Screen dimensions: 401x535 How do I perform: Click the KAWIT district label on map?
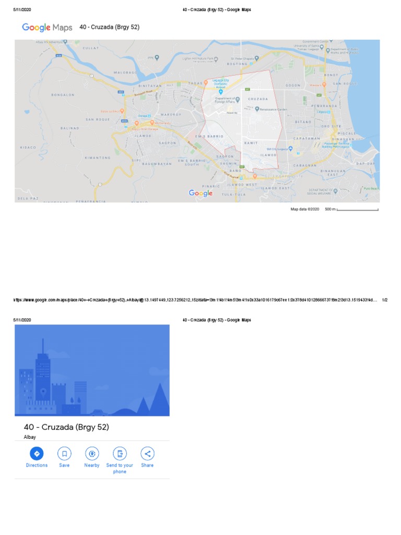(251, 143)
